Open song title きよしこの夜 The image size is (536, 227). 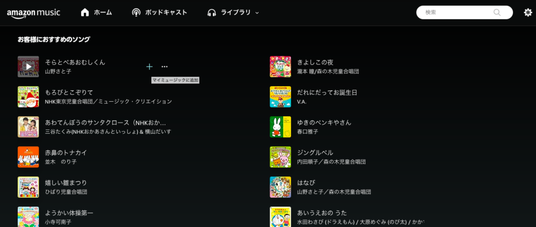[x=315, y=63]
